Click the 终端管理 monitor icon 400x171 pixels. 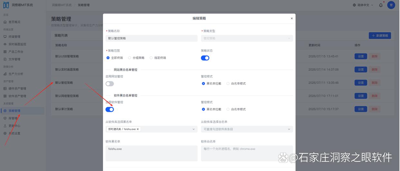5,37
